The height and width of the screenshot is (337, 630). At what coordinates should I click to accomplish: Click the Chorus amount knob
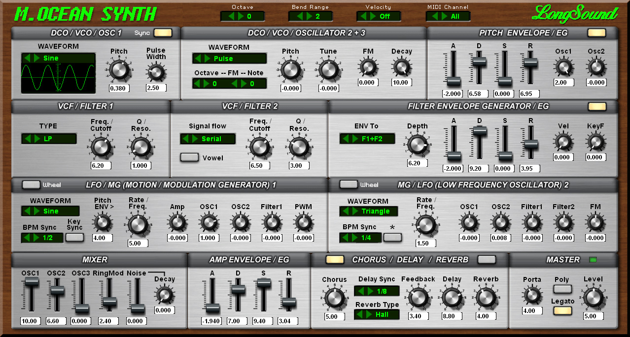(x=334, y=298)
